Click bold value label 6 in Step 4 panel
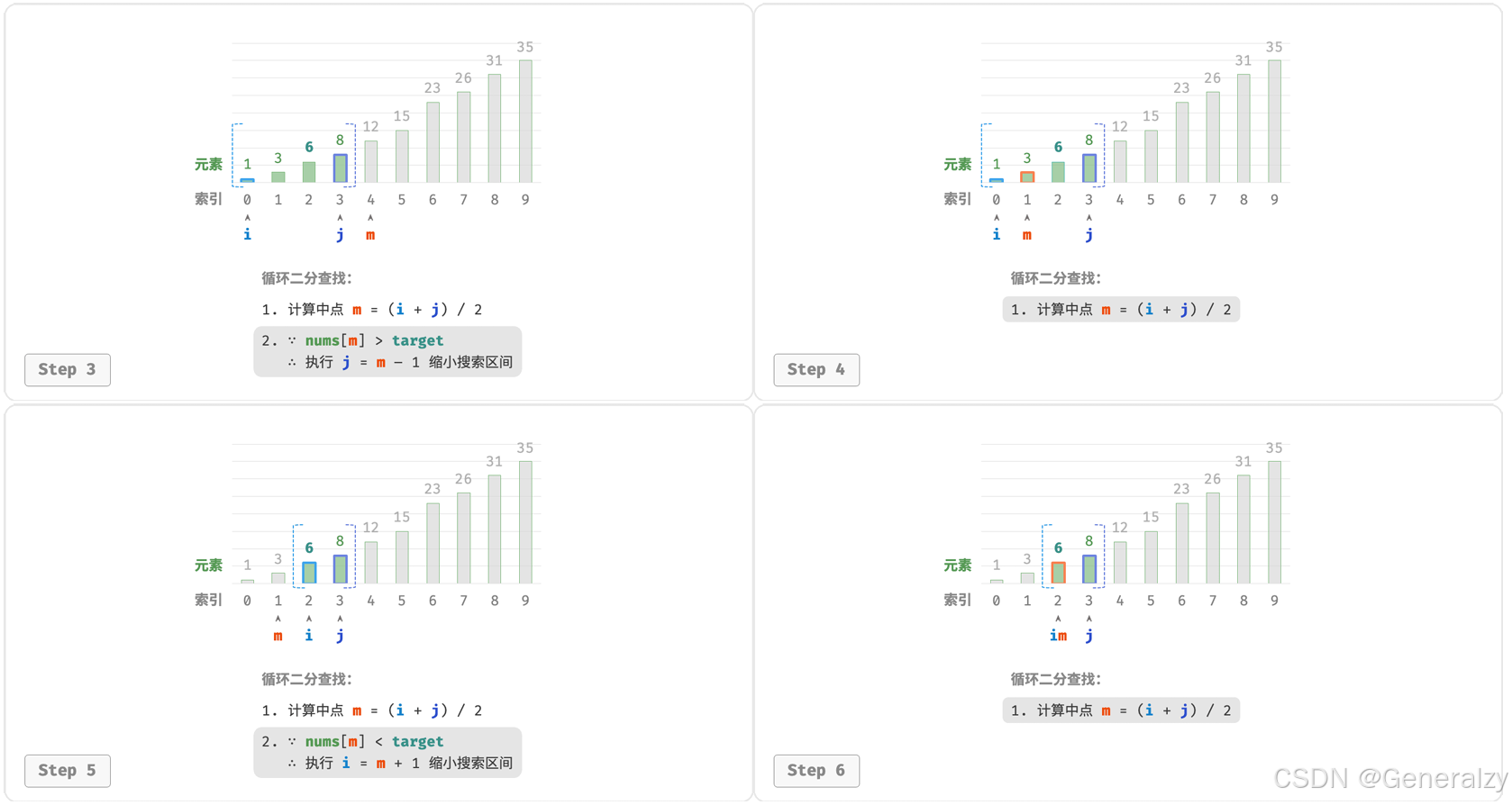Screen dimensions: 1512x805 pyautogui.click(x=1058, y=147)
